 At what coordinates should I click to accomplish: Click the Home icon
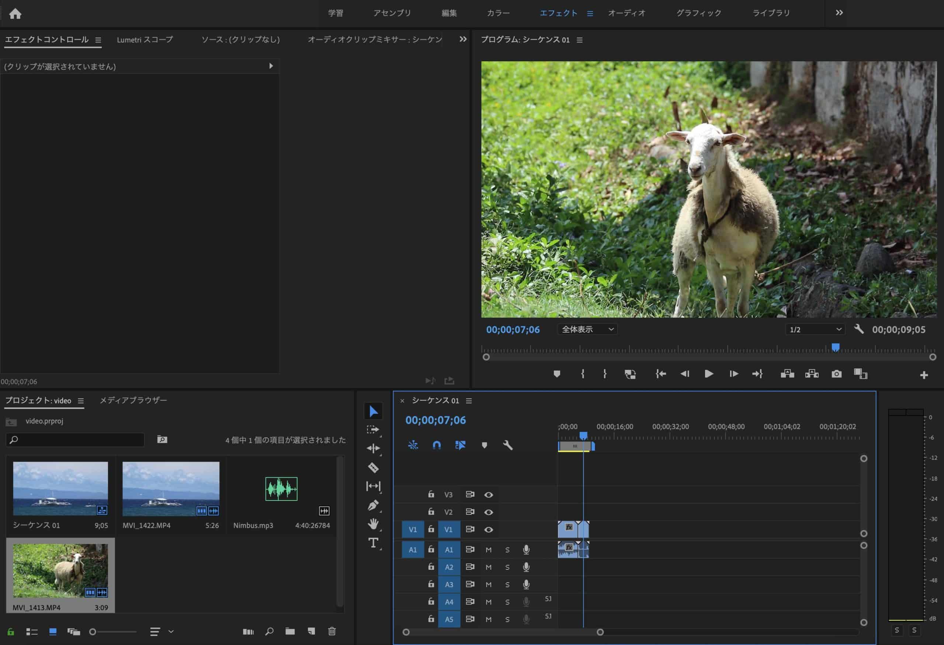pyautogui.click(x=15, y=13)
